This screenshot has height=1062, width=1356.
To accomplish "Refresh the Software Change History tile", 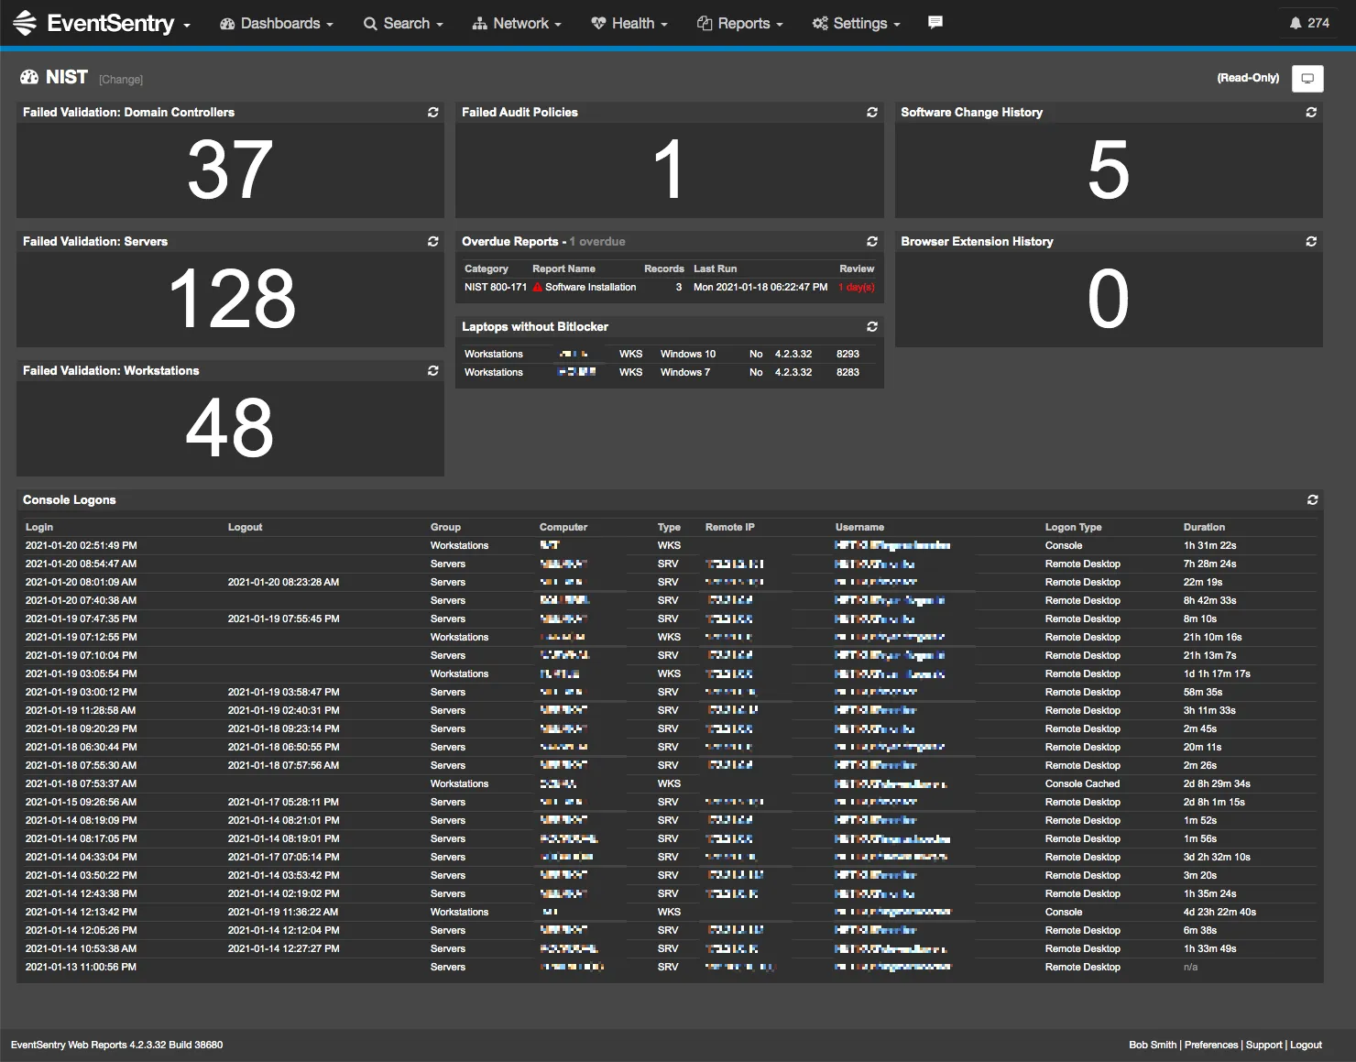I will [x=1311, y=112].
